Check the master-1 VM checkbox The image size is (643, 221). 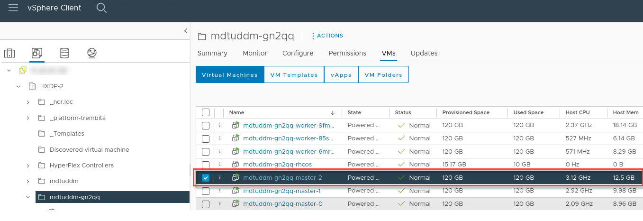pos(206,191)
